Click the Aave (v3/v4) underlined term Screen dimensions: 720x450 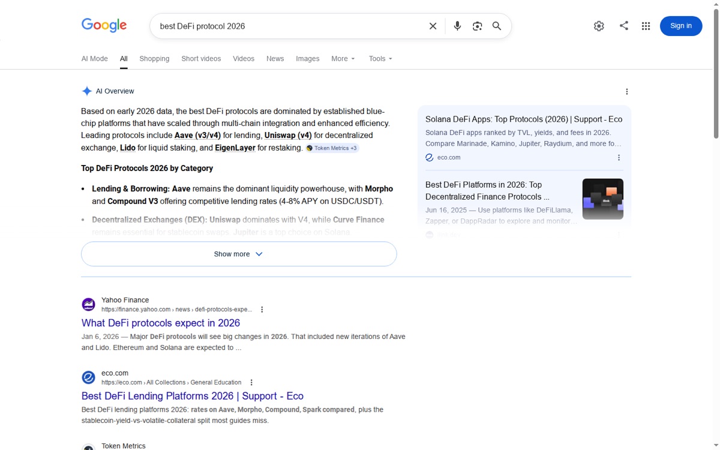(197, 136)
